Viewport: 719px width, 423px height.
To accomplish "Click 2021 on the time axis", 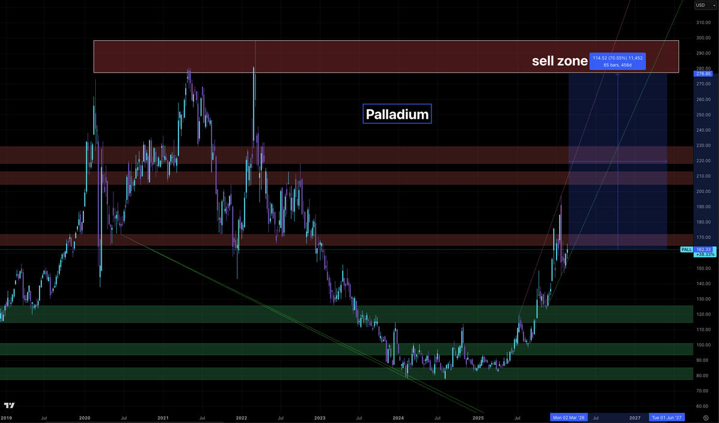I will click(163, 417).
